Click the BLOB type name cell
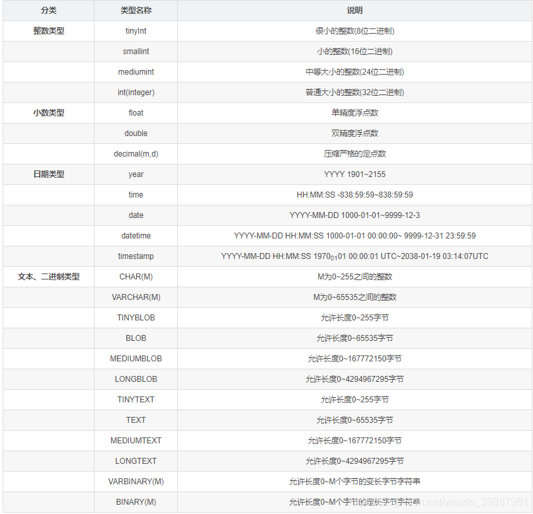Viewport: 533px width, 514px height. [x=136, y=338]
